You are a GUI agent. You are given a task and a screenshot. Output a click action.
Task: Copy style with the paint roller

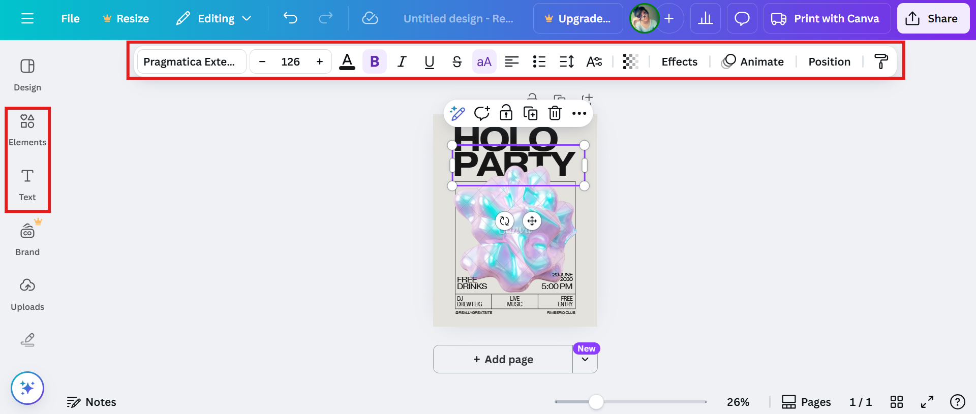881,61
